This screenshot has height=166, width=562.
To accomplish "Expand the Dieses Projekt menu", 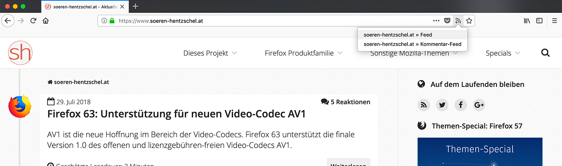I will point(210,53).
